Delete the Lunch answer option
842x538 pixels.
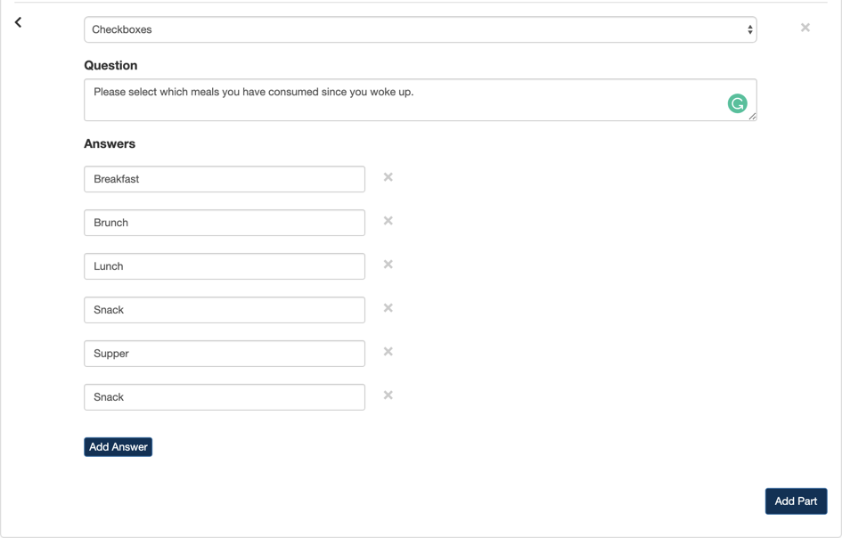[388, 265]
